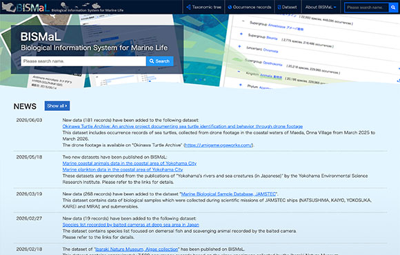This screenshot has height=255, width=400.
Task: Click the NEWS heading
Action: (25, 106)
